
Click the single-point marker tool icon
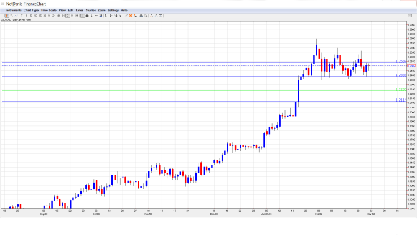tap(91, 16)
